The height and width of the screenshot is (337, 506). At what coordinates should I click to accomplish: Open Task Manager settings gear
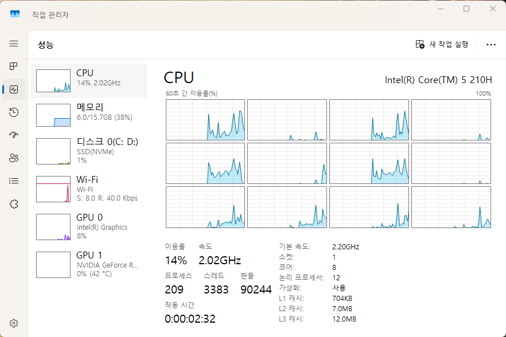coord(14,323)
